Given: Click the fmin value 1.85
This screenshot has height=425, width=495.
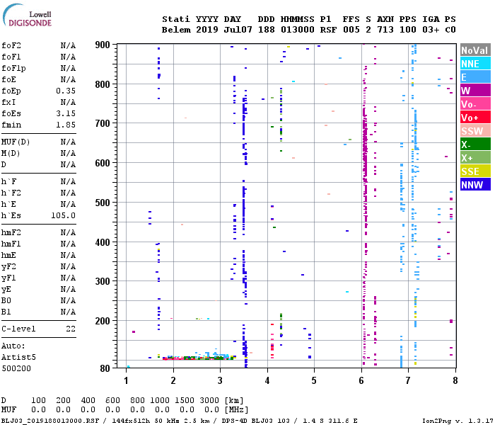Looking at the screenshot, I should click(x=66, y=125).
